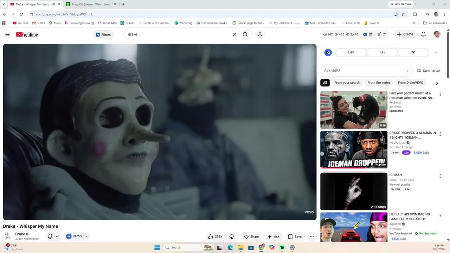
Task: Open YouTube notifications bell in the header
Action: click(x=423, y=34)
